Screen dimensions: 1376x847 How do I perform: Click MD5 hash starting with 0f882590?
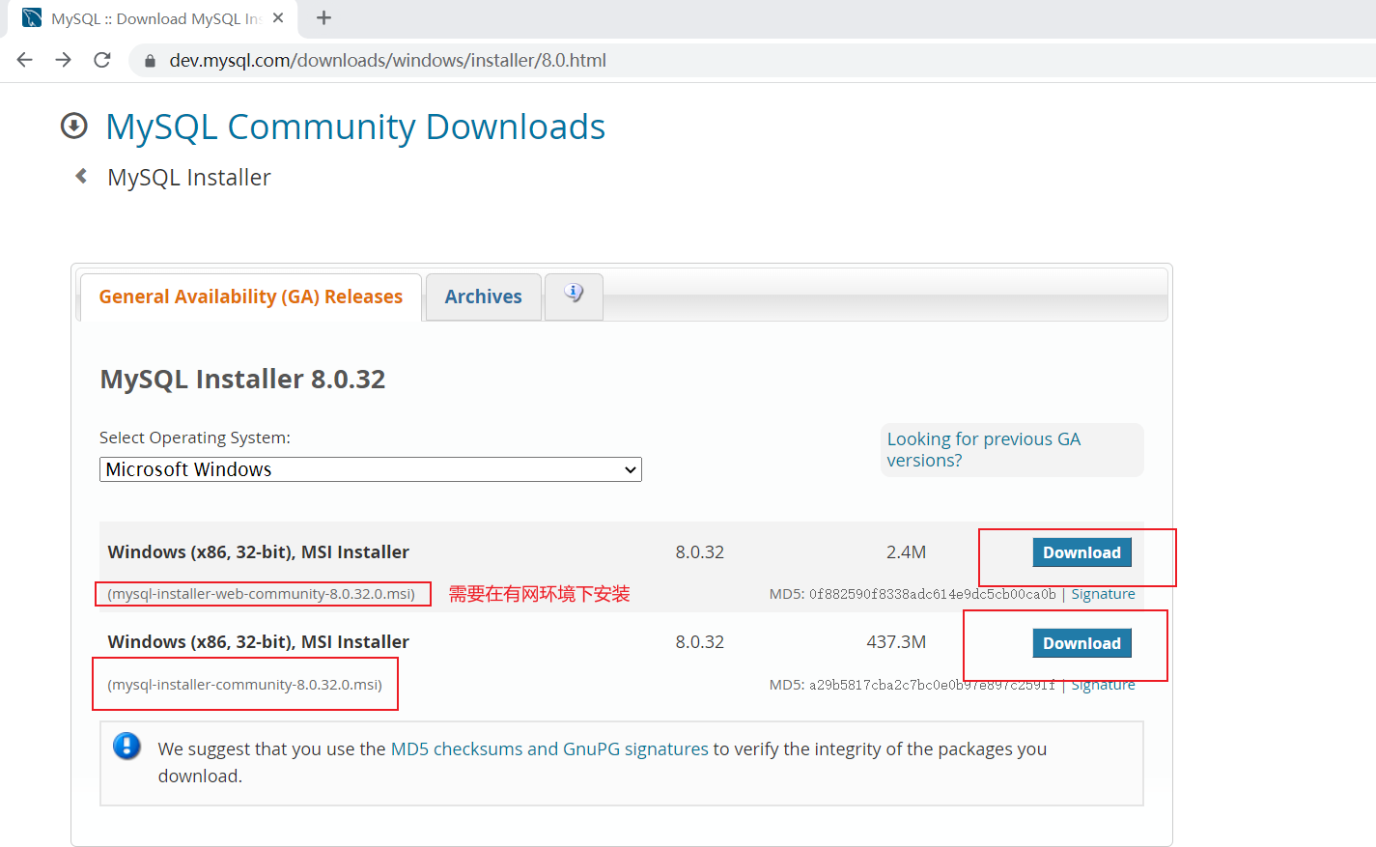pyautogui.click(x=933, y=594)
